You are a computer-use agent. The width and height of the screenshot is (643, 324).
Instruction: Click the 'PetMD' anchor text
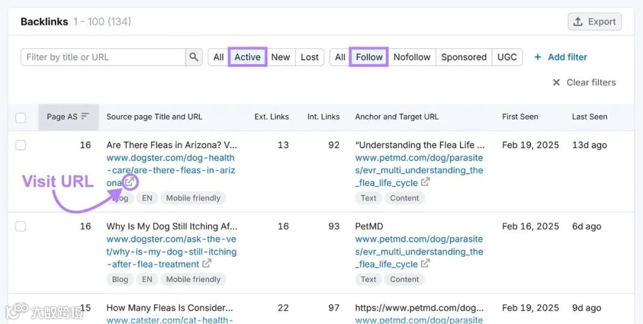(369, 226)
